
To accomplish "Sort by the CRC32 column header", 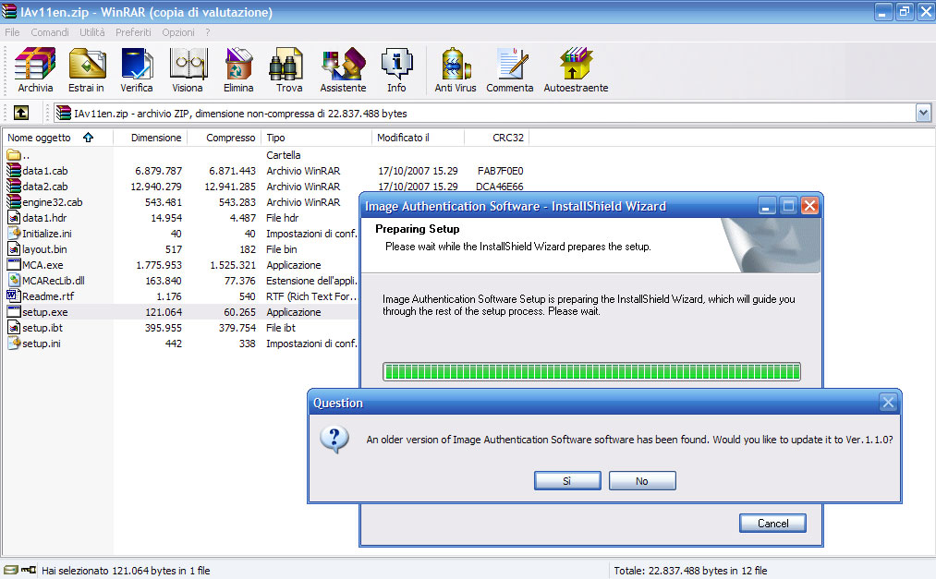I will pyautogui.click(x=497, y=138).
